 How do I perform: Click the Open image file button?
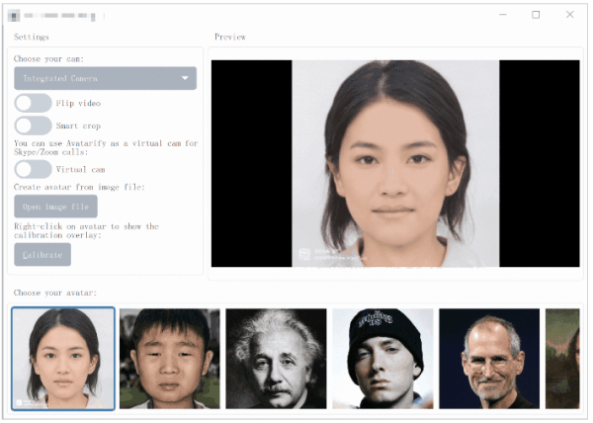tap(55, 207)
